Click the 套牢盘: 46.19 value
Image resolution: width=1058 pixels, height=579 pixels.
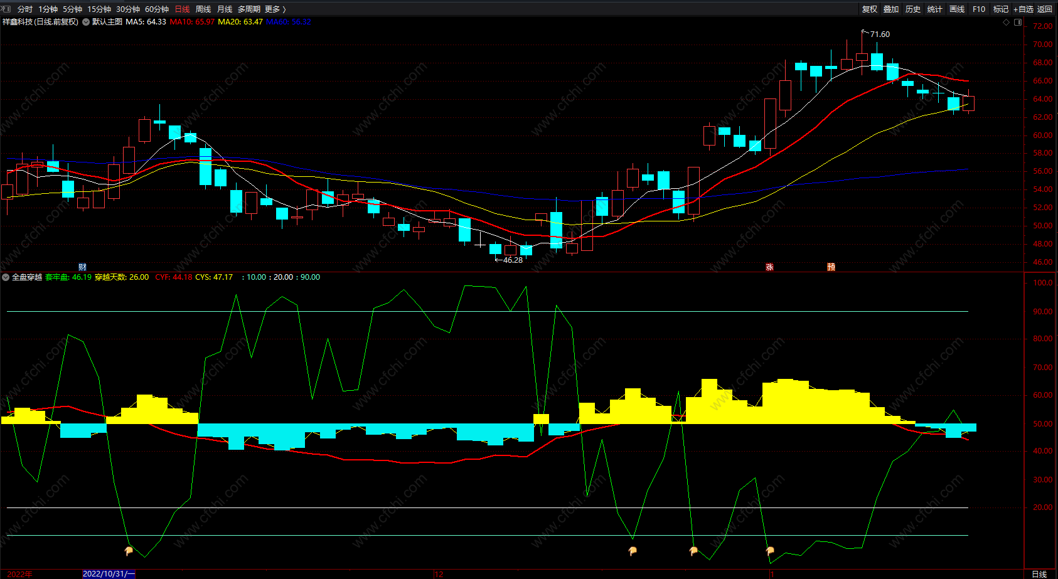pyautogui.click(x=68, y=277)
